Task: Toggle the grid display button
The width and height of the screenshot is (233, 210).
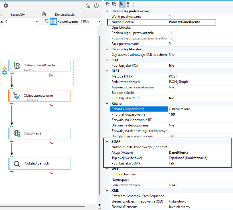Action: click(x=53, y=21)
